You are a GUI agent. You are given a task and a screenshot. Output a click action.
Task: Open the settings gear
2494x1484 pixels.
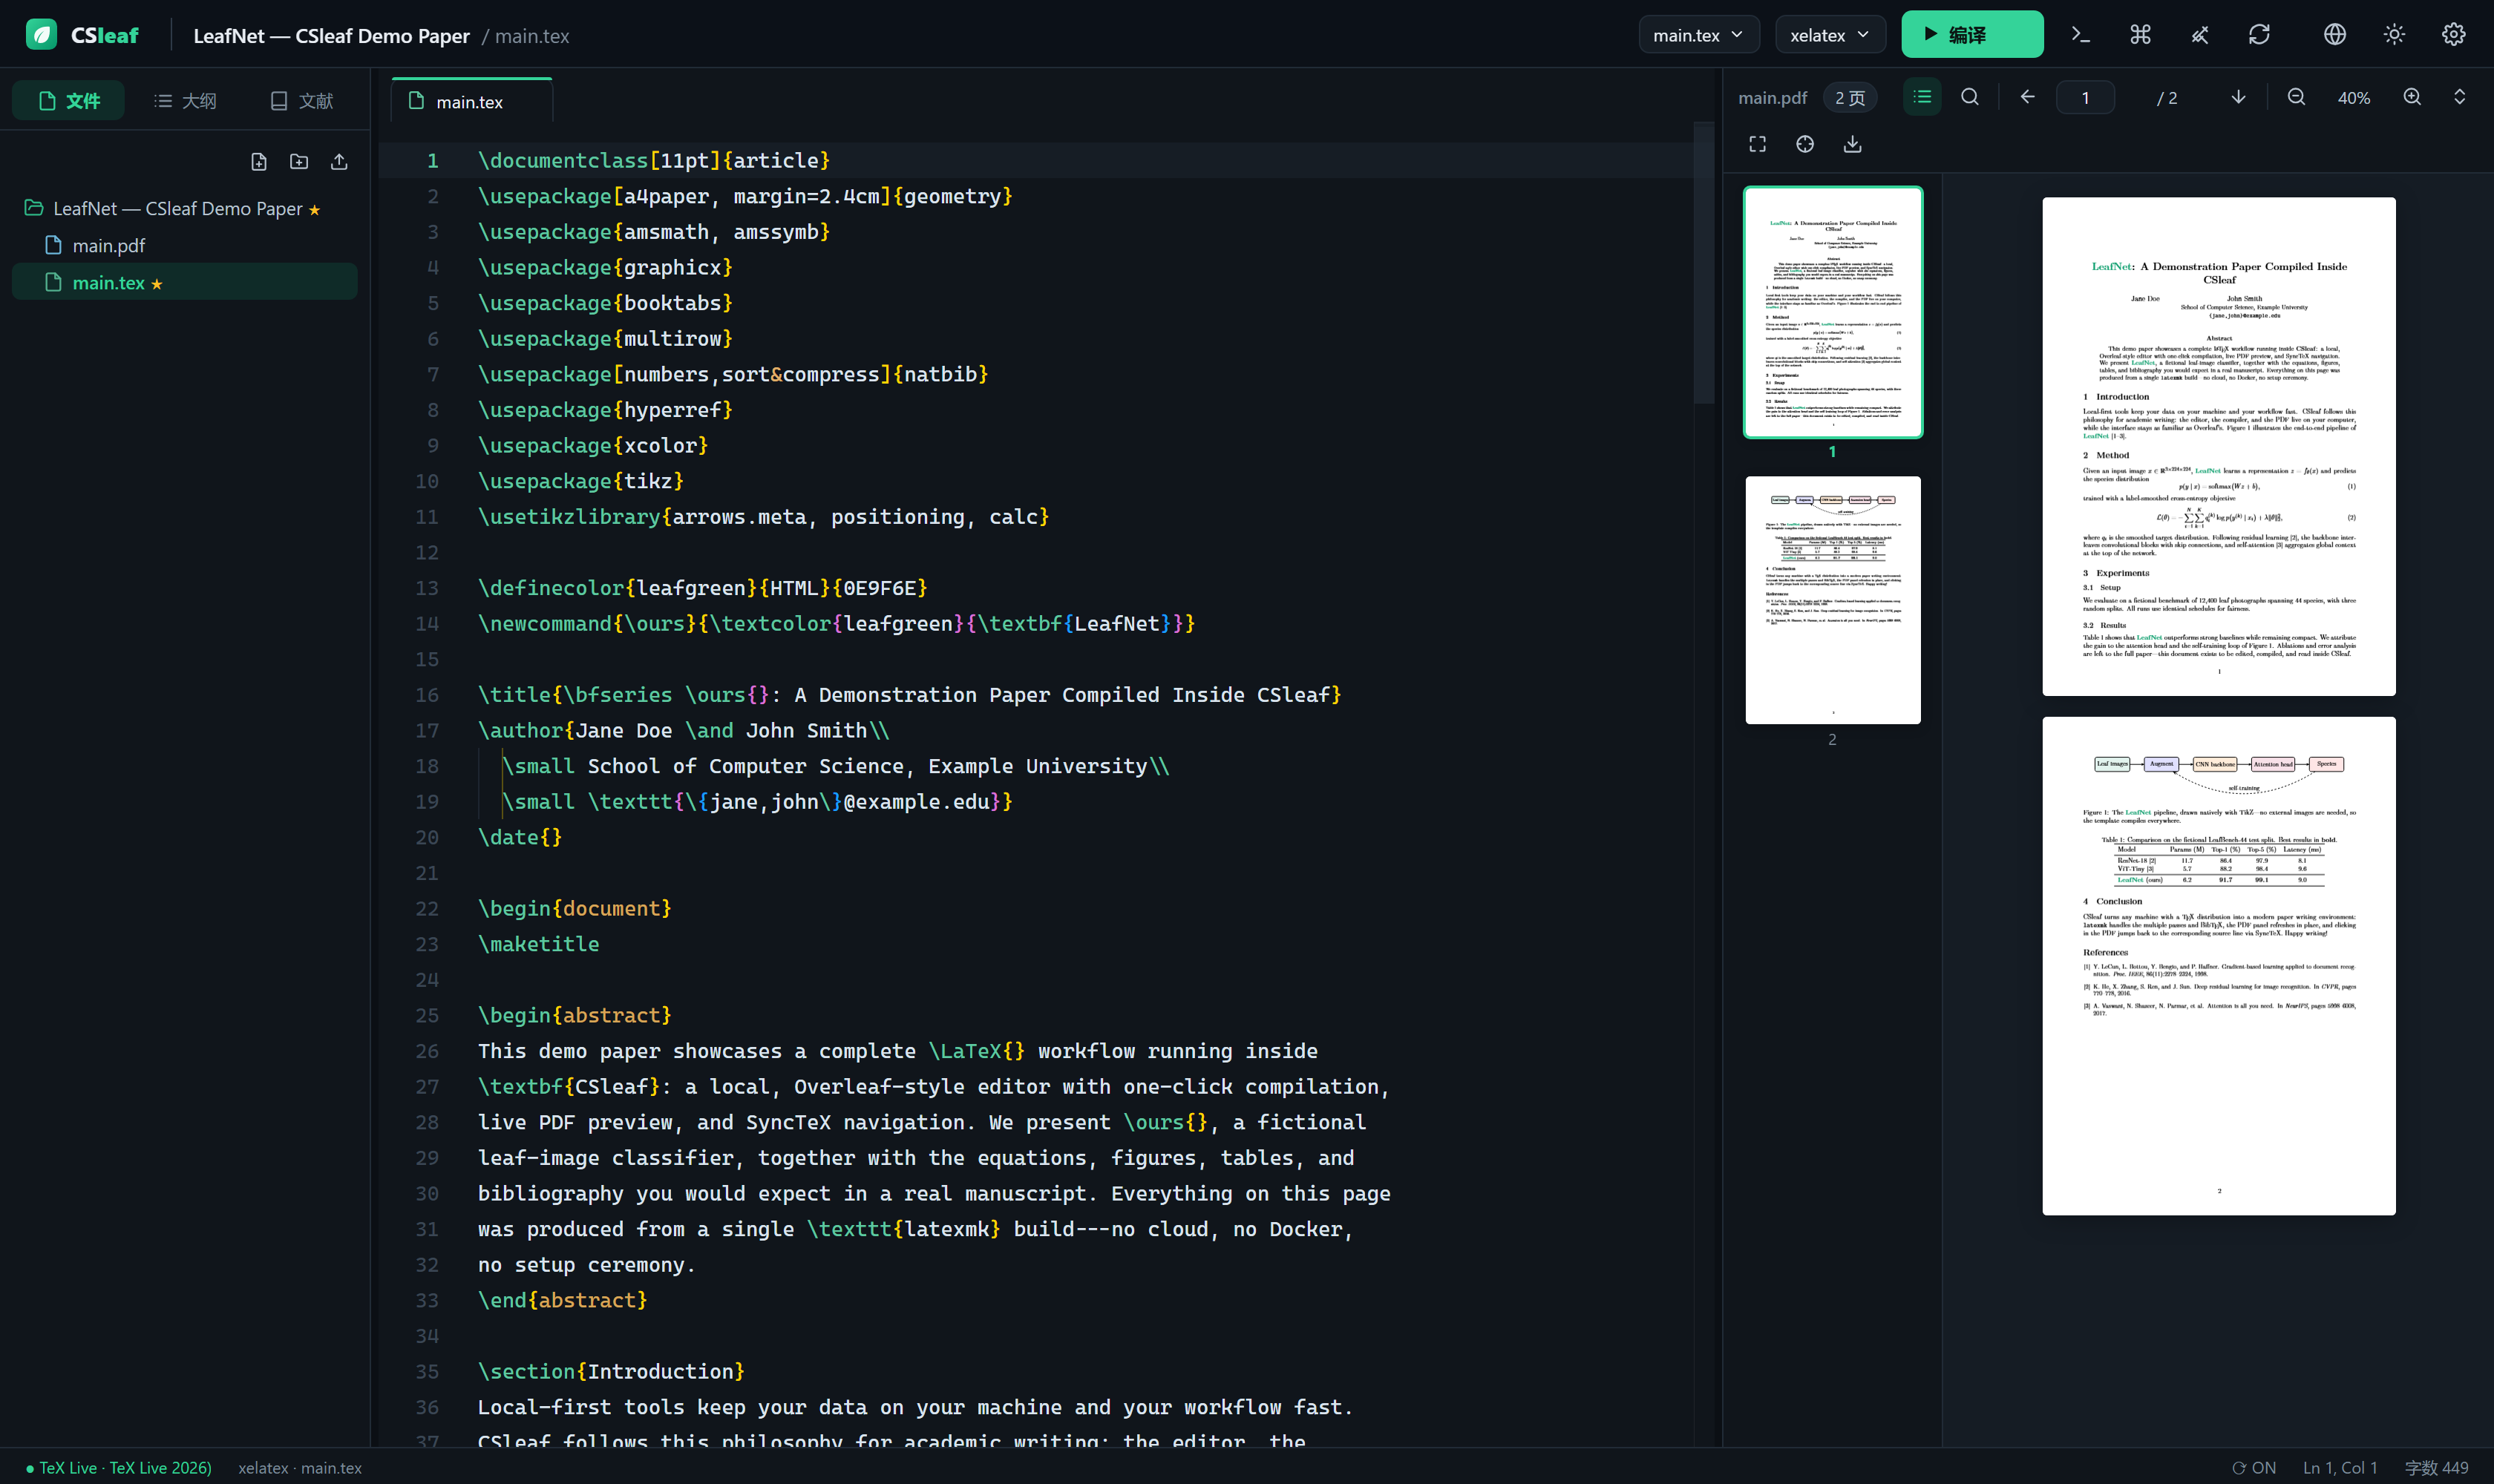(x=2453, y=35)
